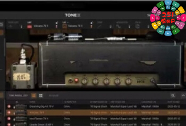Viewport: 186px width, 126px height.
Task: Sort by the Cab Based On column header
Action: [149, 102]
